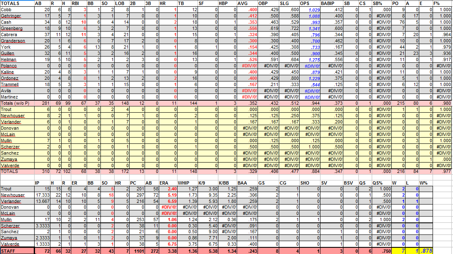Click Greenberg's batting average .556

tap(247, 28)
